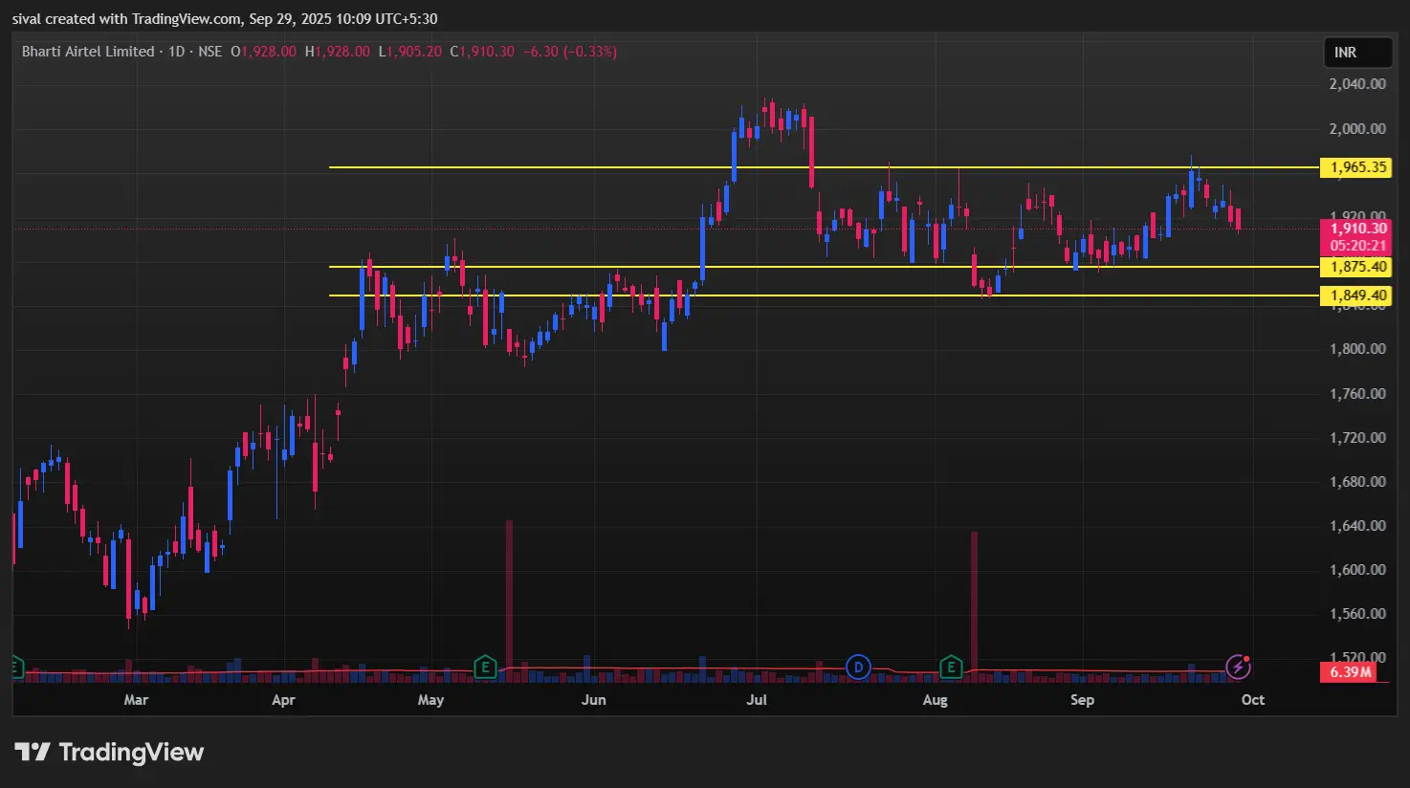
Task: Click the blue dividend D marker
Action: [x=858, y=667]
